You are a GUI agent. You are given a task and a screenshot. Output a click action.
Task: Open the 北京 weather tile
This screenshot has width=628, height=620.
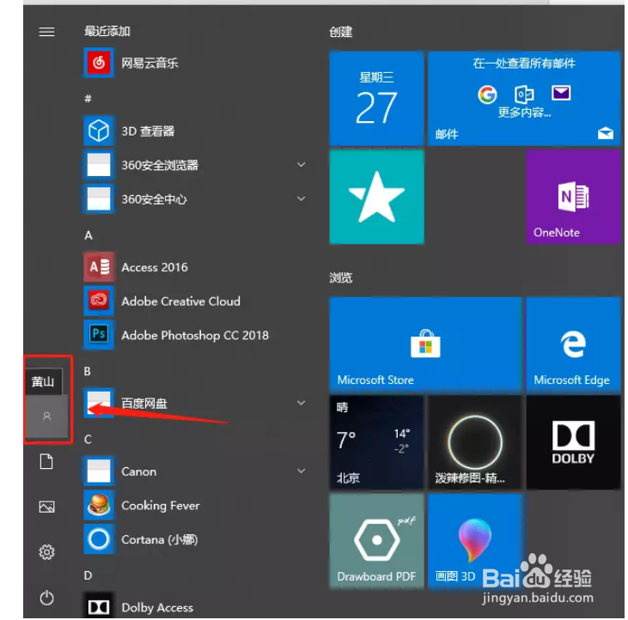point(376,442)
